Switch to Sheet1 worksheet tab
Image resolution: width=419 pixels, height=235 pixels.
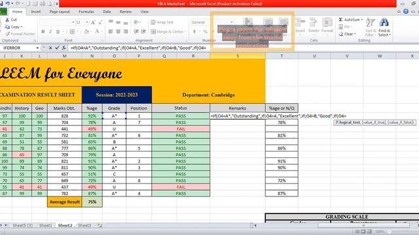(46, 226)
